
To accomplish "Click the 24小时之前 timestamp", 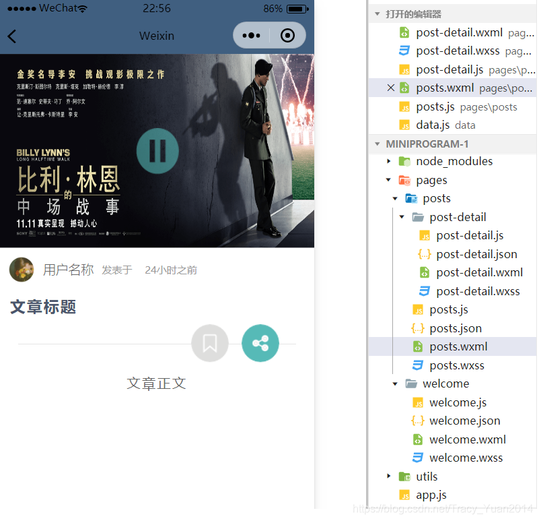I will click(x=171, y=270).
